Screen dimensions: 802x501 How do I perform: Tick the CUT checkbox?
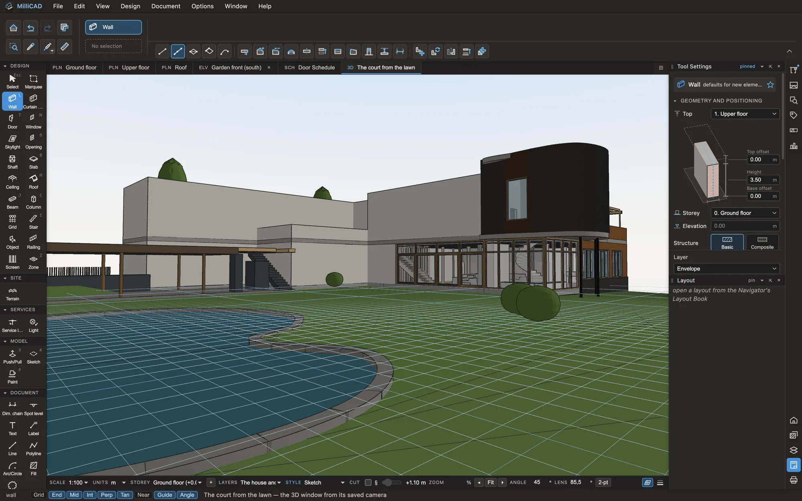coord(368,483)
